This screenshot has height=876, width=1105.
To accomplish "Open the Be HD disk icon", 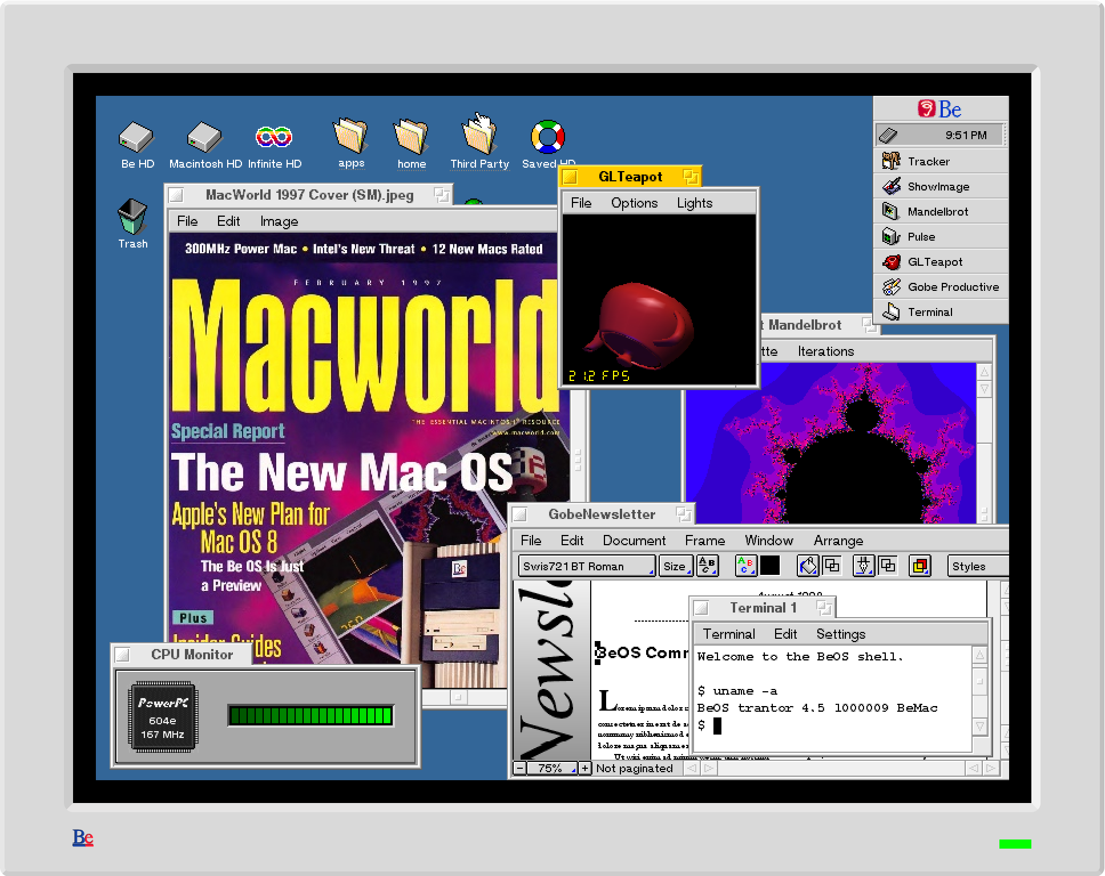I will tap(136, 137).
